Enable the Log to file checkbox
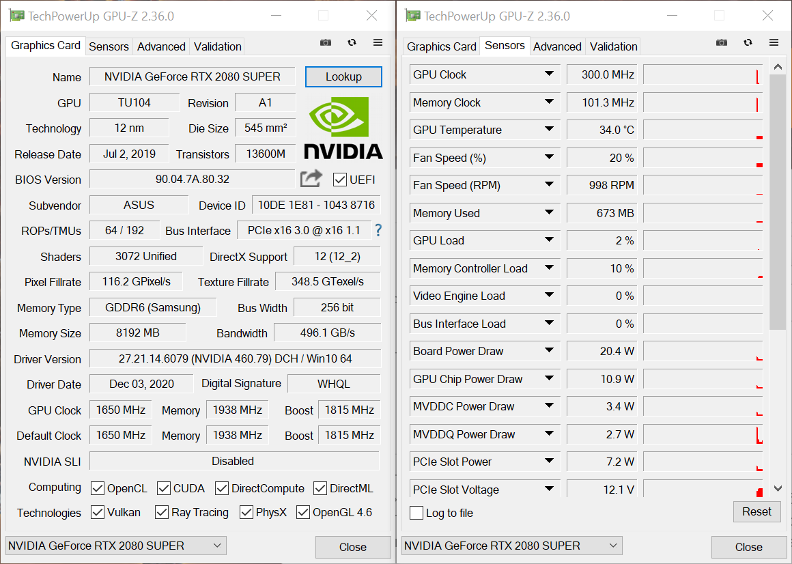Image resolution: width=792 pixels, height=564 pixels. point(416,513)
